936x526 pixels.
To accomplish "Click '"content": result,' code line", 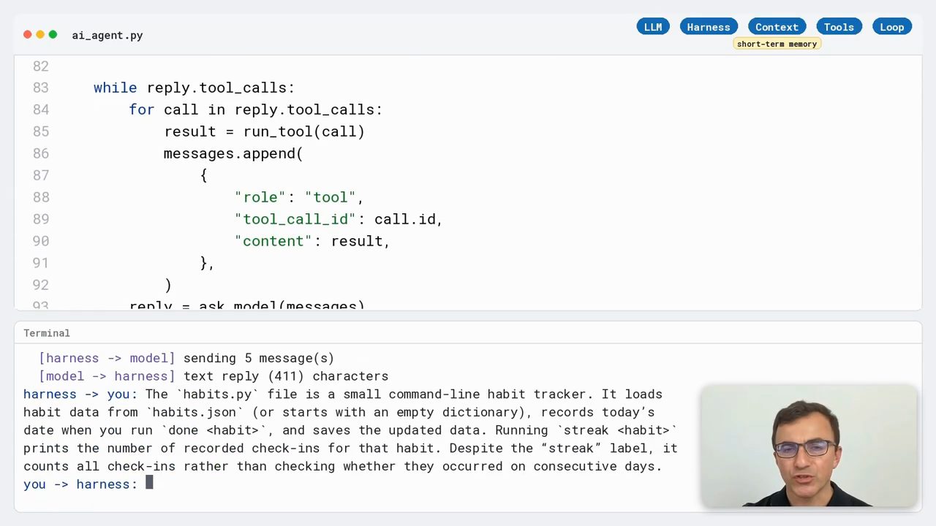I will (312, 241).
